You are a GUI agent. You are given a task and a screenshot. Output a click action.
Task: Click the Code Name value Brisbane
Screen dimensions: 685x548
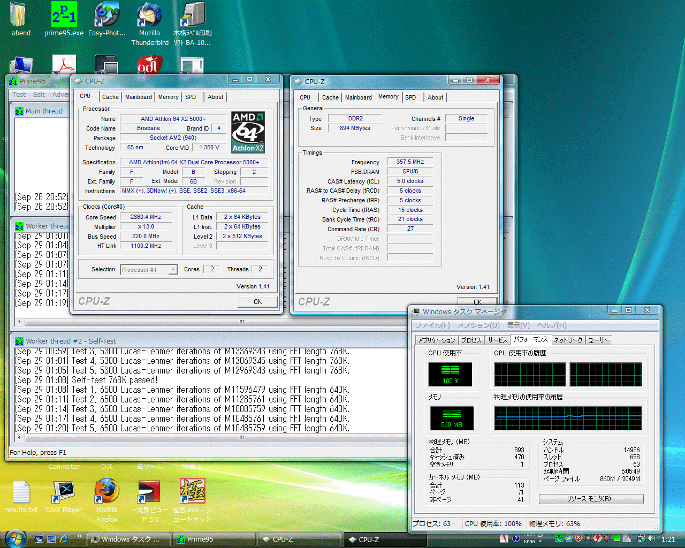tap(148, 128)
